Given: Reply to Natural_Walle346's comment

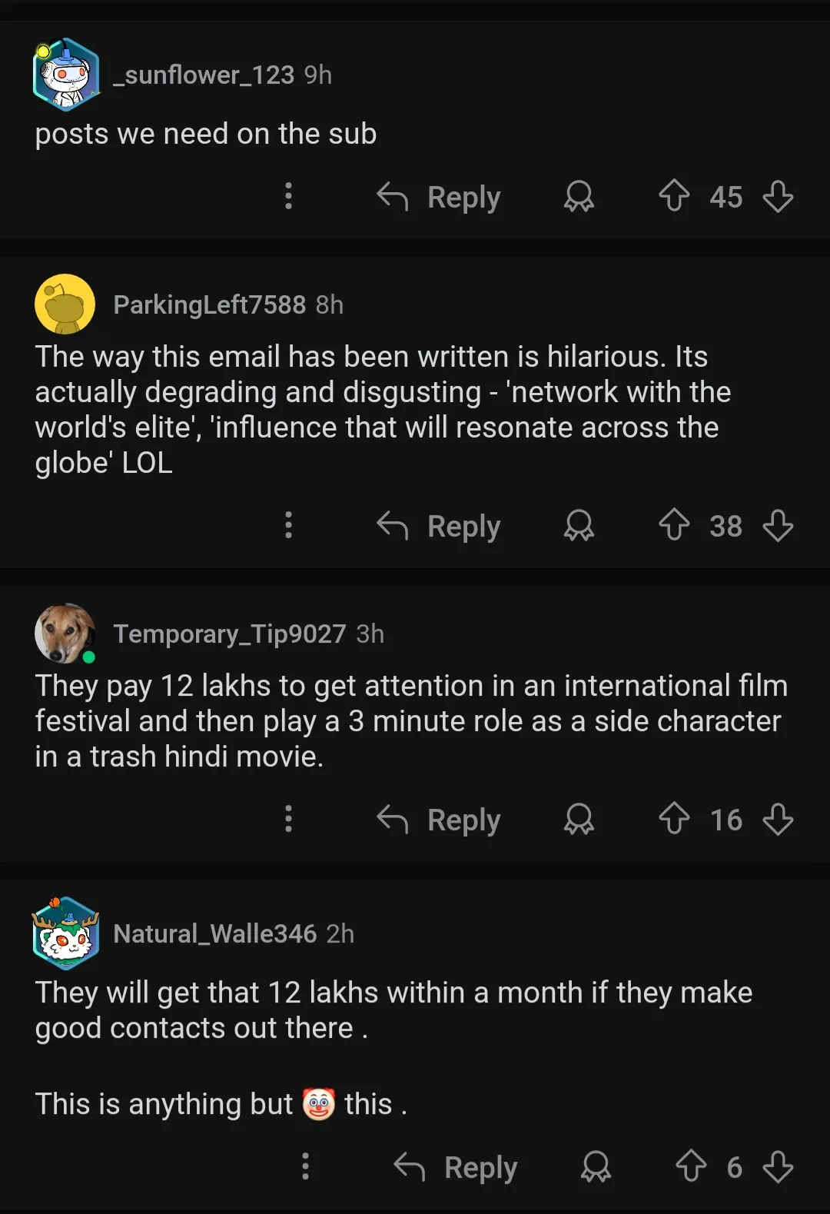Looking at the screenshot, I should point(456,1167).
